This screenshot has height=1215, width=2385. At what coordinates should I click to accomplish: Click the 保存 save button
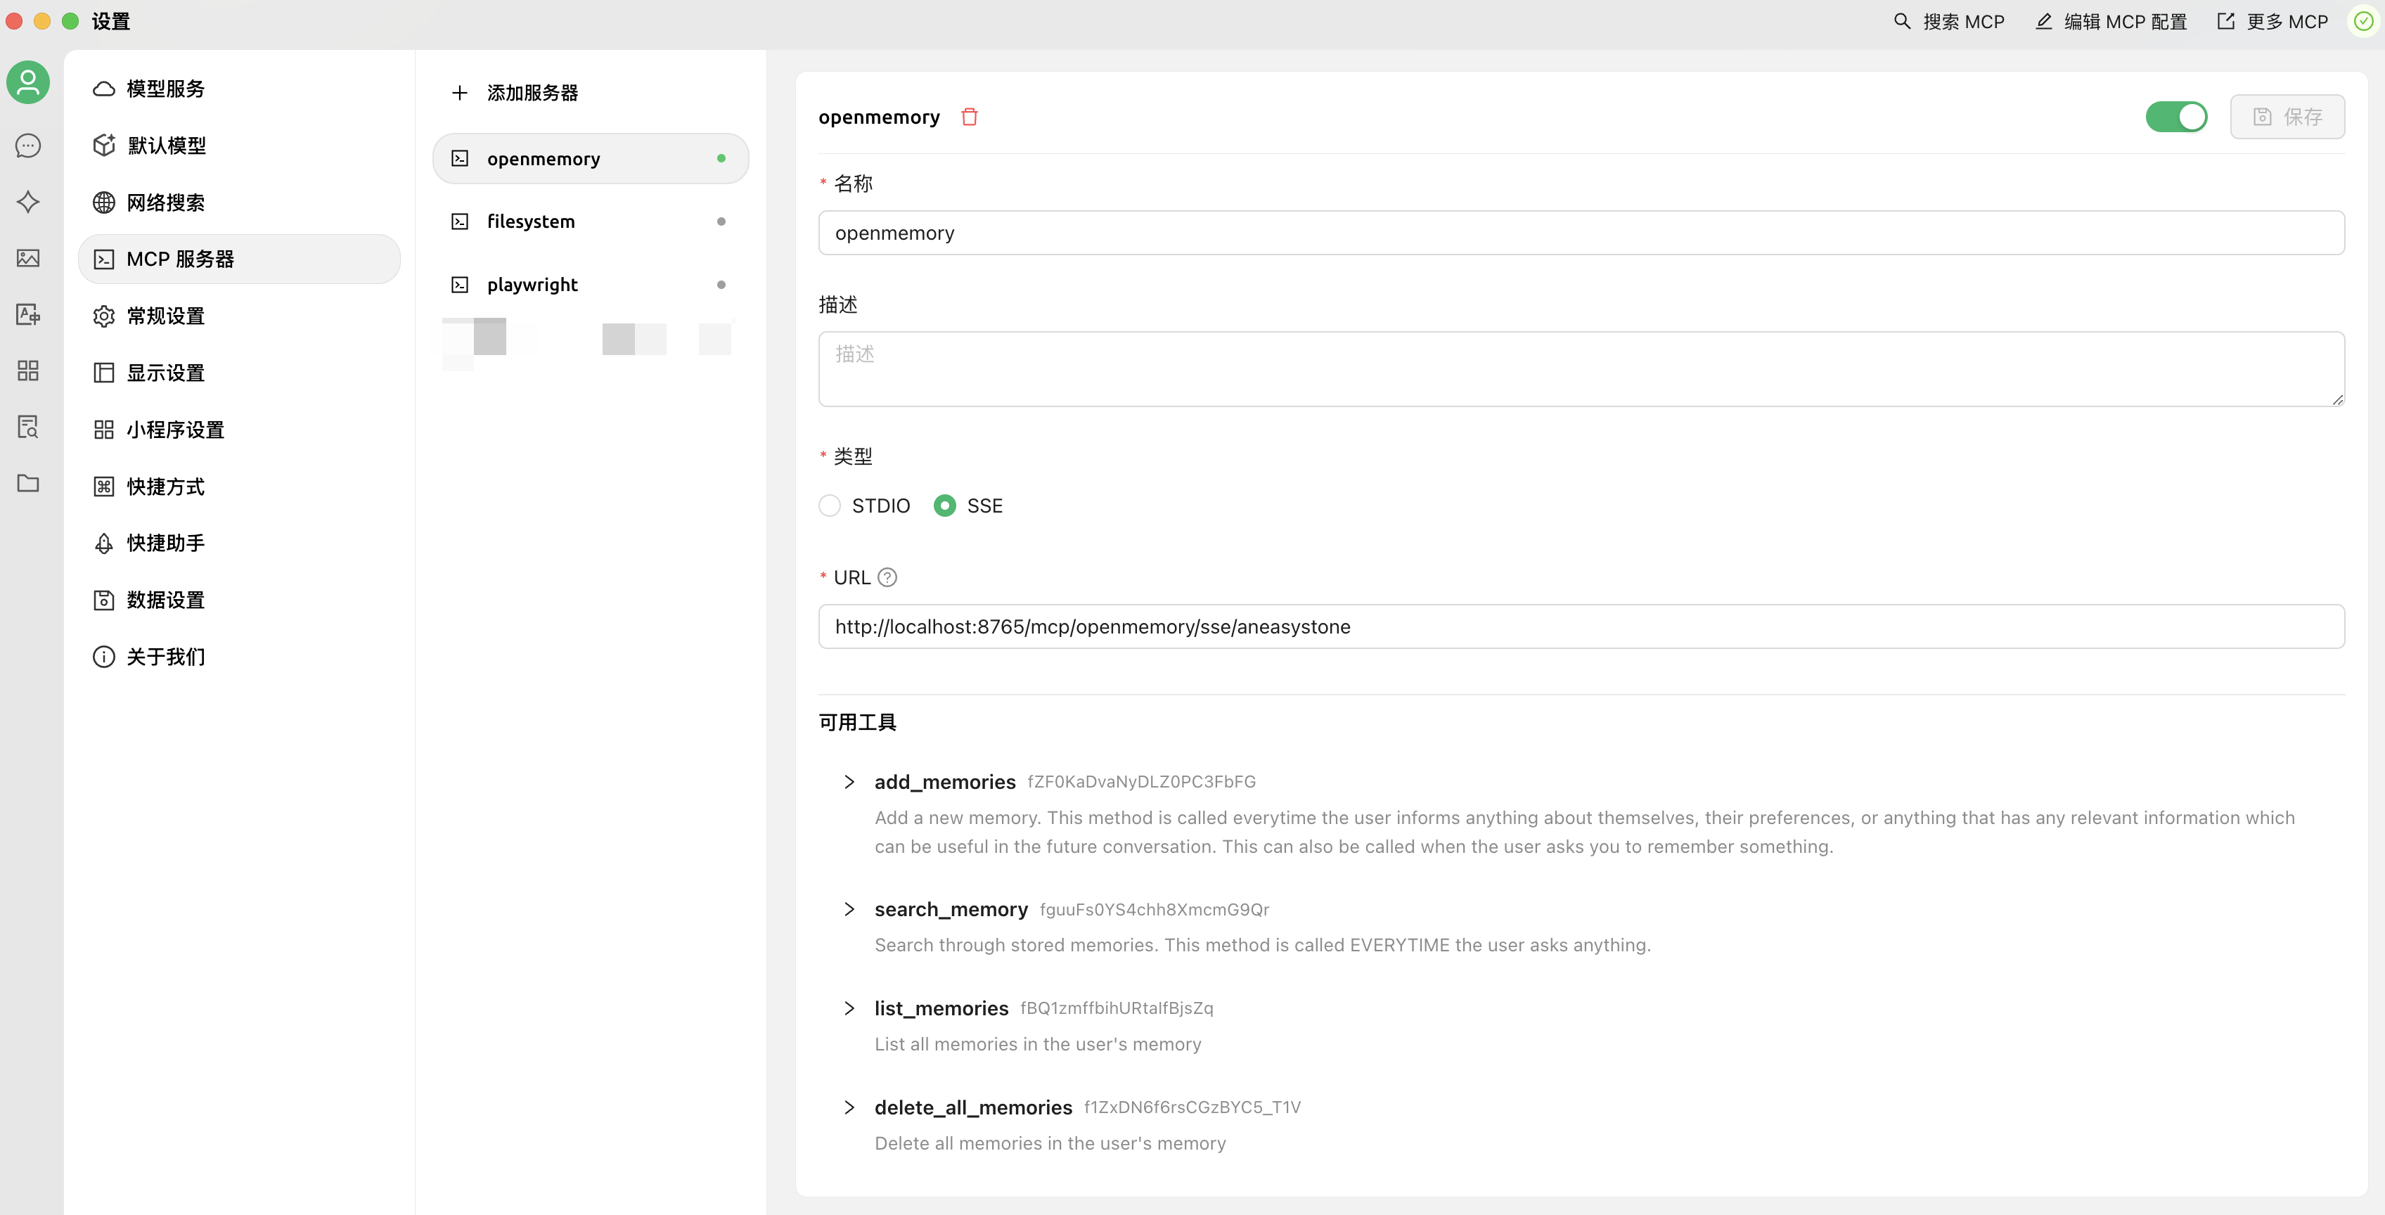2287,117
